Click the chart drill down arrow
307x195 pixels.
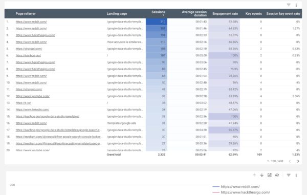(262, 175)
